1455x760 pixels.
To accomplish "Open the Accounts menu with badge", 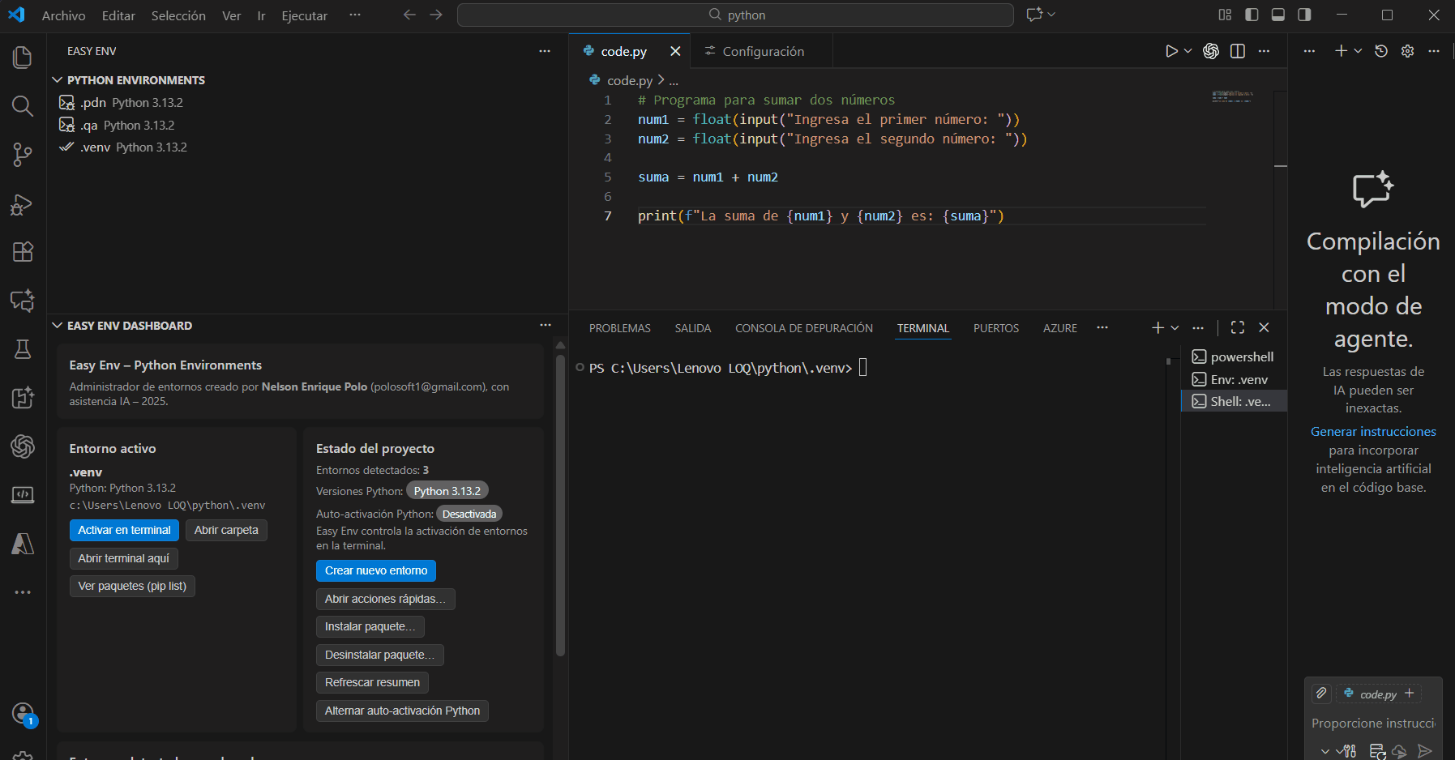I will [x=24, y=714].
